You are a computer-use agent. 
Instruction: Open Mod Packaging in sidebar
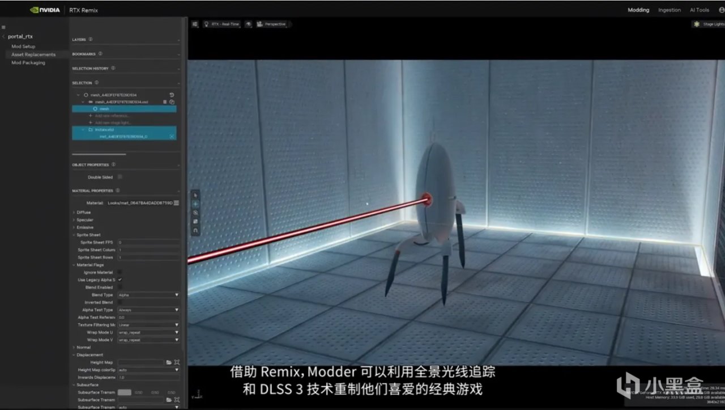coord(28,63)
